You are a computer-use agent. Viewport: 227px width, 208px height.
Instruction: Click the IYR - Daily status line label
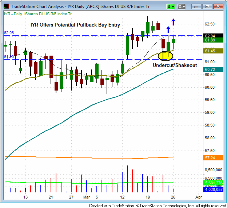tap(11, 13)
